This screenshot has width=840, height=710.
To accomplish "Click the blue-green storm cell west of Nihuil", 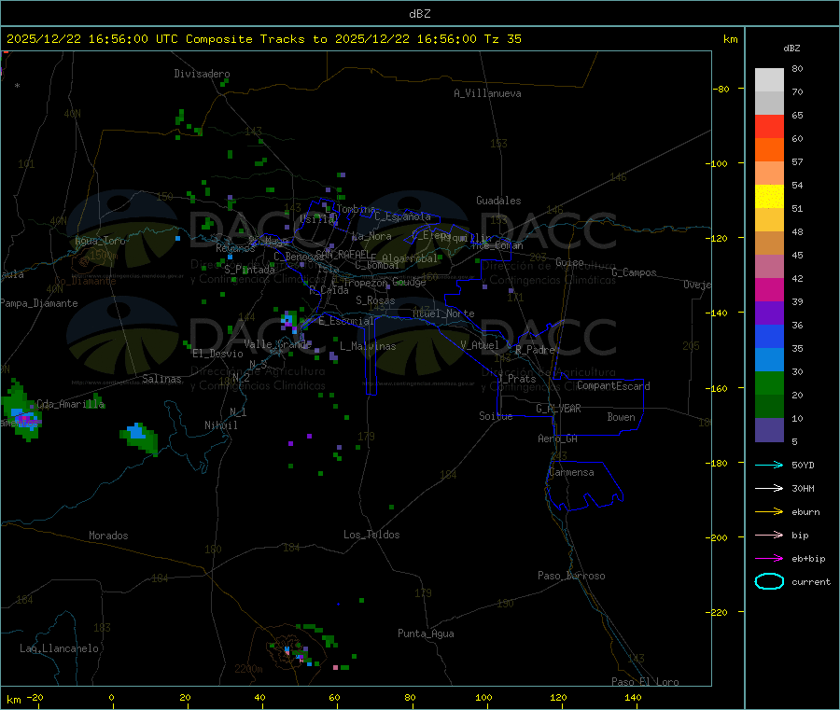I will (x=139, y=438).
